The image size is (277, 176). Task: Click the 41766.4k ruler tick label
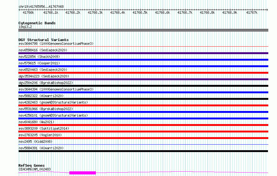click(x=118, y=12)
